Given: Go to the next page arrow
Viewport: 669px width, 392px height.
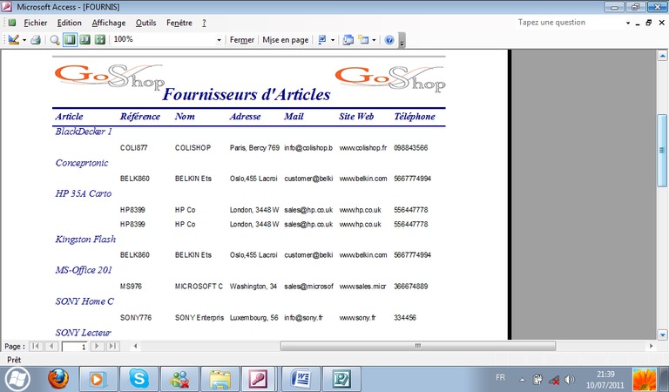Looking at the screenshot, I should pos(98,347).
